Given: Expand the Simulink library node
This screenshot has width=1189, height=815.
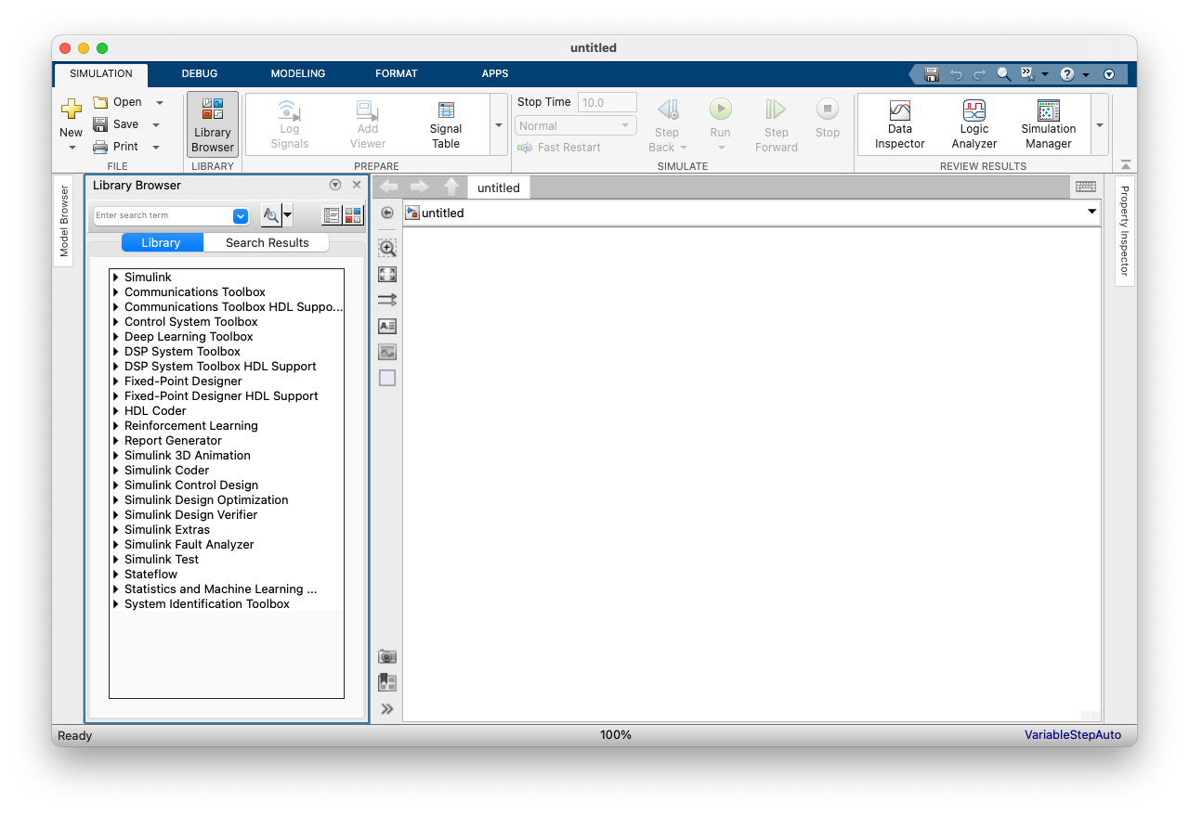Looking at the screenshot, I should pos(116,277).
